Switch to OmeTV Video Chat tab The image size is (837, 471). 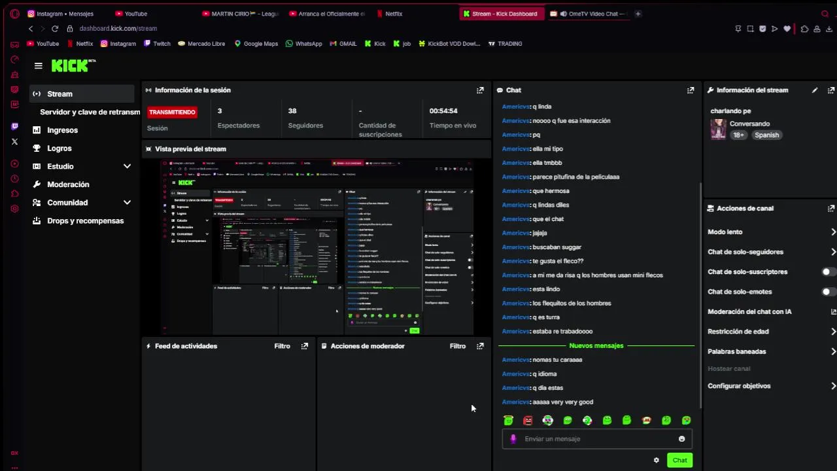click(588, 14)
